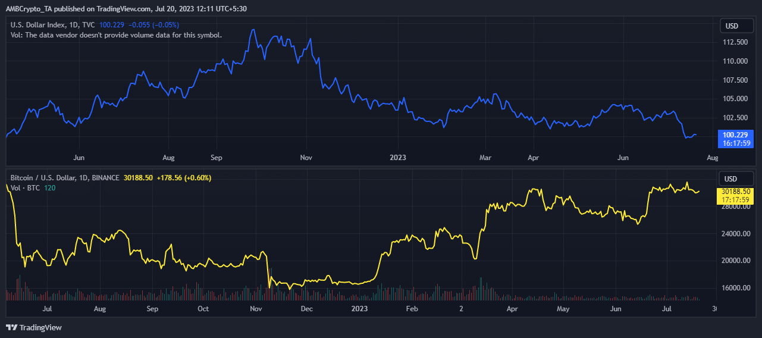Click the +178.56 (+0.60%) change value
Screen dimensions: 762x338
pos(184,178)
